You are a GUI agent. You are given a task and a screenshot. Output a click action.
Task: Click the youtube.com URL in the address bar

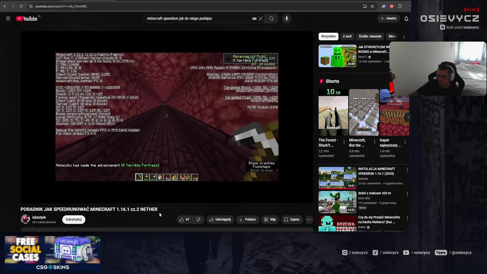coord(61,6)
